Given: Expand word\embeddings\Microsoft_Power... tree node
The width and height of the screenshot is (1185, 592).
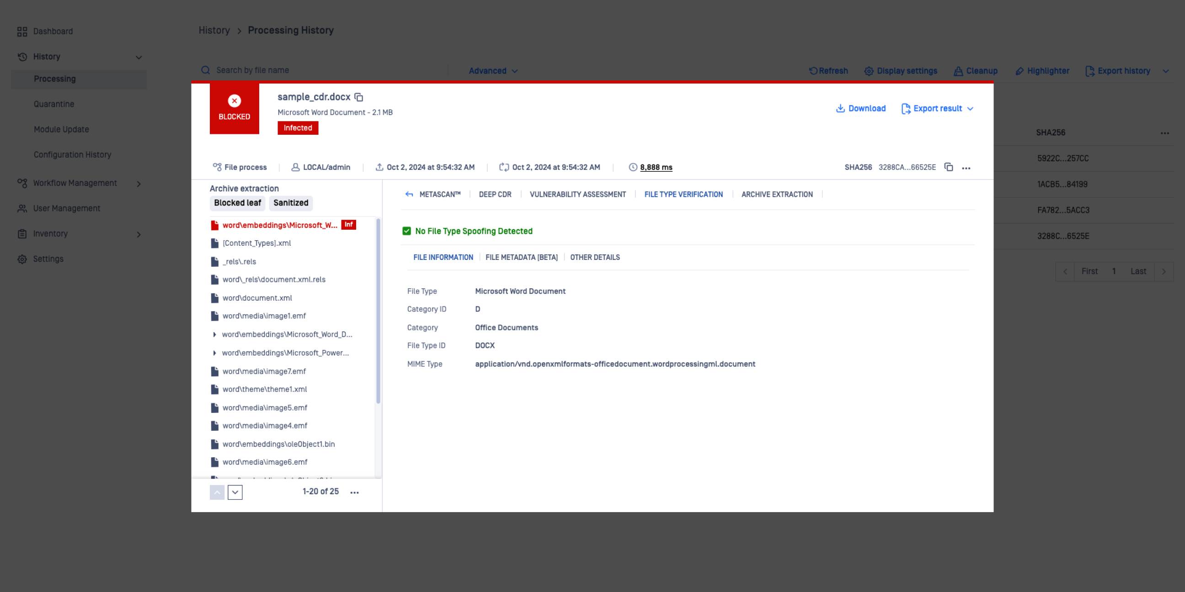Looking at the screenshot, I should click(x=214, y=353).
